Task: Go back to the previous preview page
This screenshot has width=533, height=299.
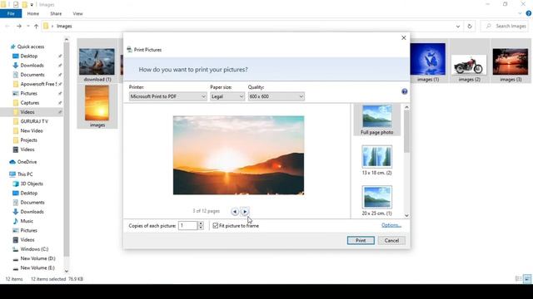Action: point(235,212)
